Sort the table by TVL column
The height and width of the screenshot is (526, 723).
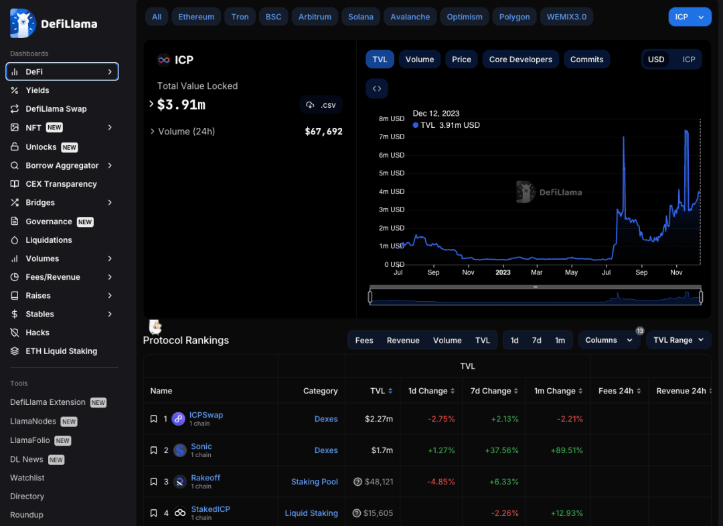tap(382, 391)
